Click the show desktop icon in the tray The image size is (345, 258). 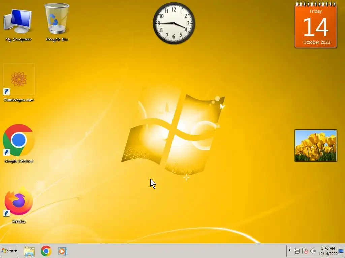click(x=341, y=251)
